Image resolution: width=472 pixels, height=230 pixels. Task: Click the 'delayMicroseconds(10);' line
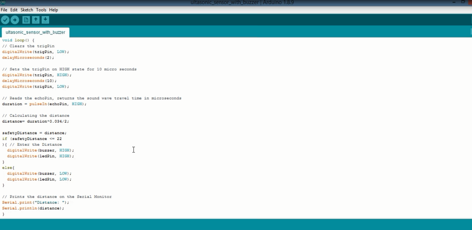point(30,81)
